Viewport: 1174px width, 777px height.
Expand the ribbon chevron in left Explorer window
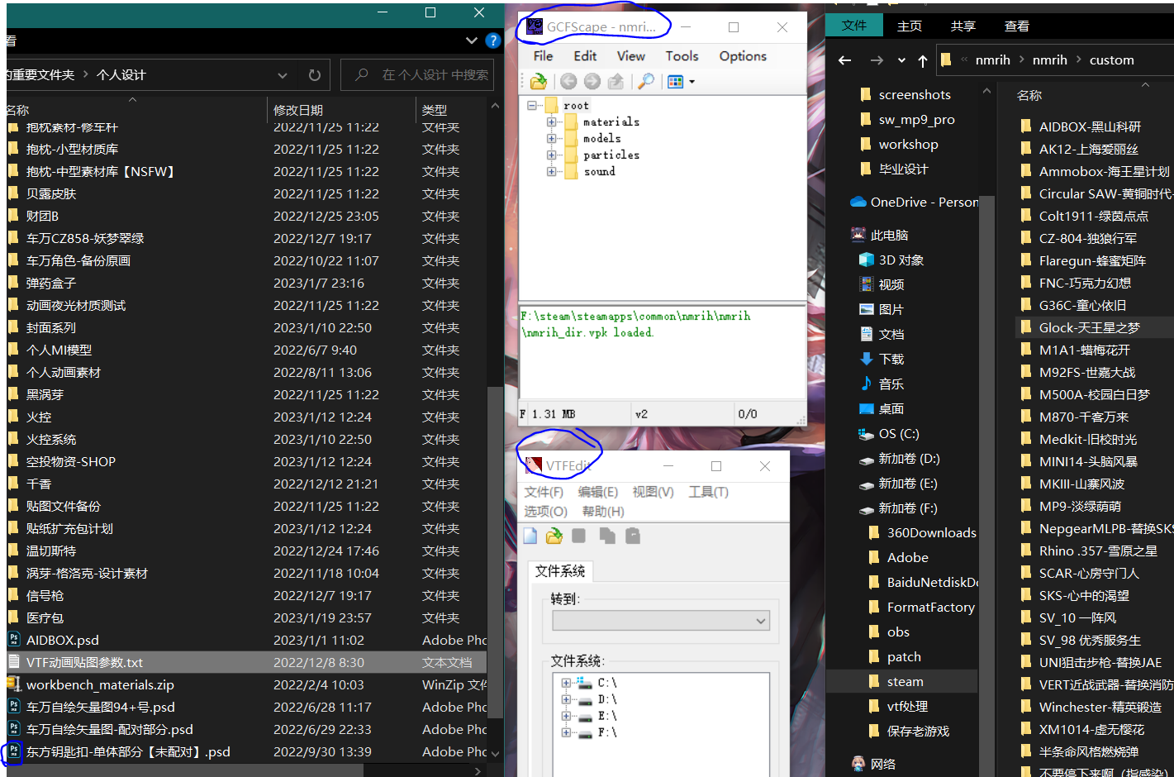click(472, 40)
